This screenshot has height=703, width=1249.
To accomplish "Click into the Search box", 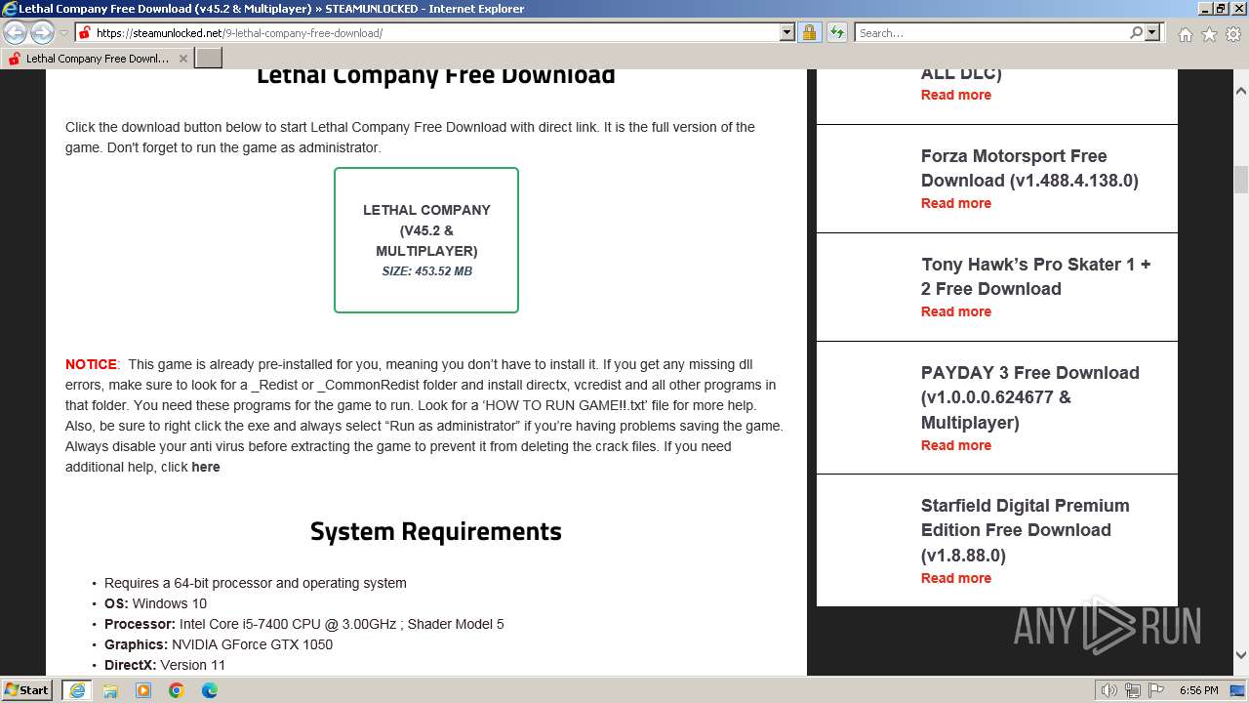I will click(x=991, y=32).
